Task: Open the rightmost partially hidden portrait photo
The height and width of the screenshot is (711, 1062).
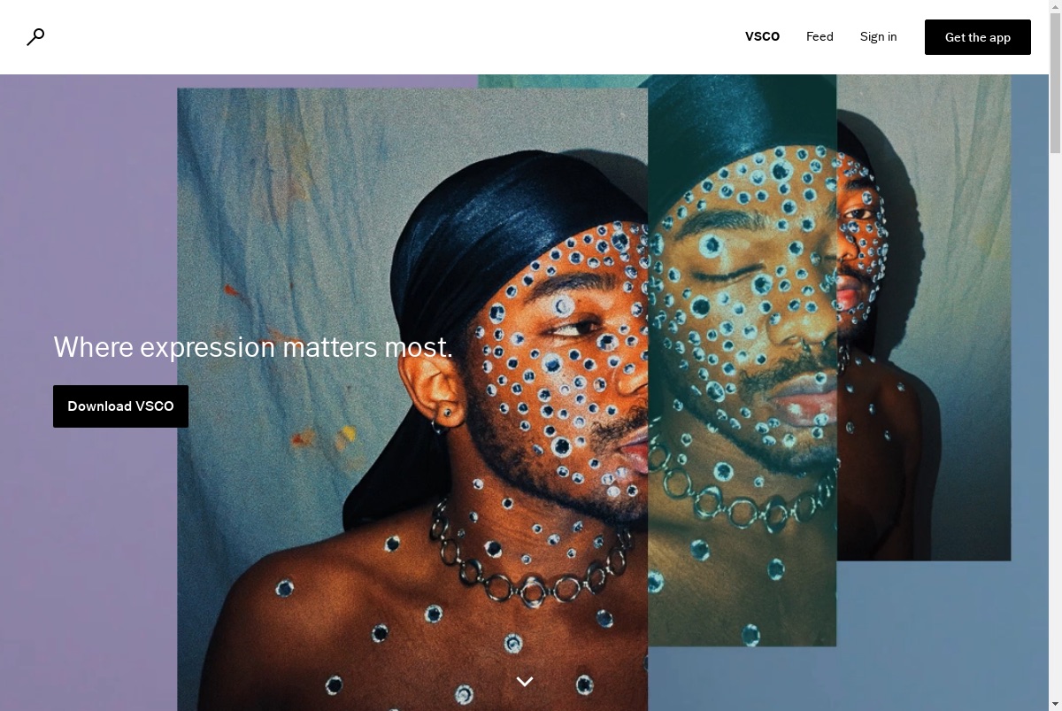Action: tap(924, 319)
